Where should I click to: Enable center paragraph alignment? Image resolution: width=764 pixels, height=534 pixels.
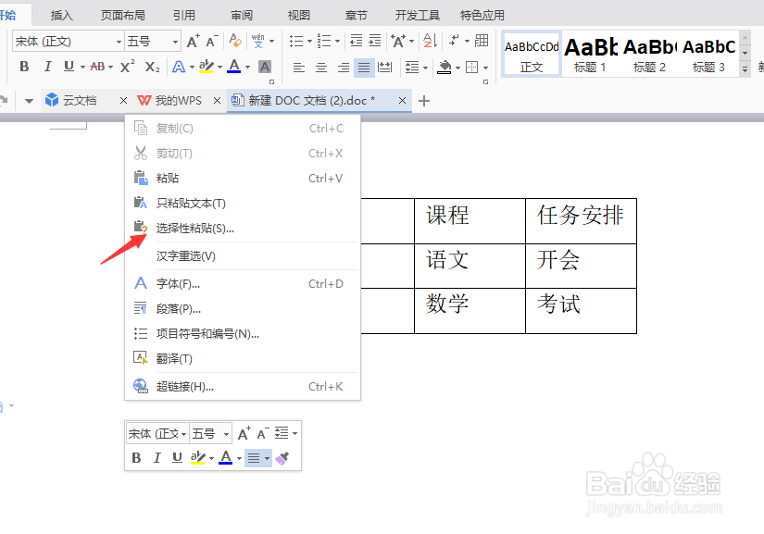[x=319, y=67]
